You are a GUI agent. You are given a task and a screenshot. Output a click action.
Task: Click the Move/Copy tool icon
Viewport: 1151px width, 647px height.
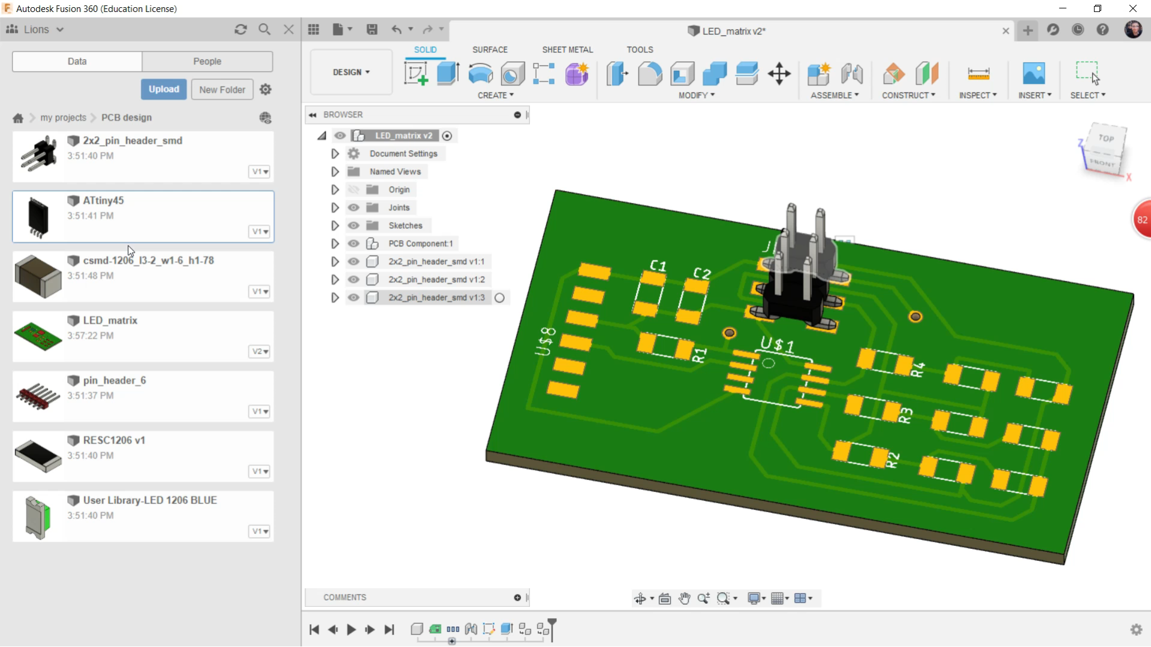779,74
